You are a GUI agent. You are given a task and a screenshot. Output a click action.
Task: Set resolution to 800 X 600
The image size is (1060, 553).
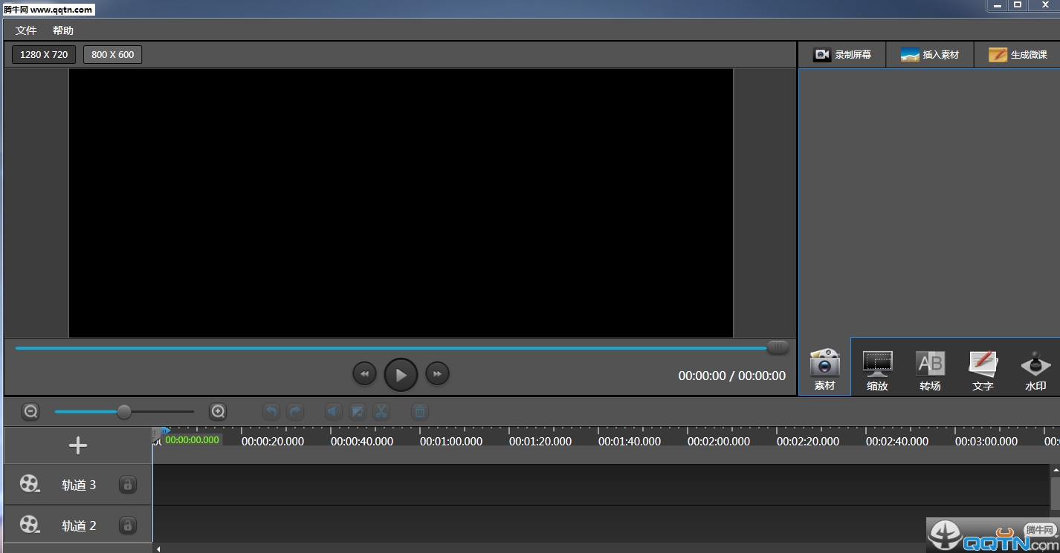113,55
